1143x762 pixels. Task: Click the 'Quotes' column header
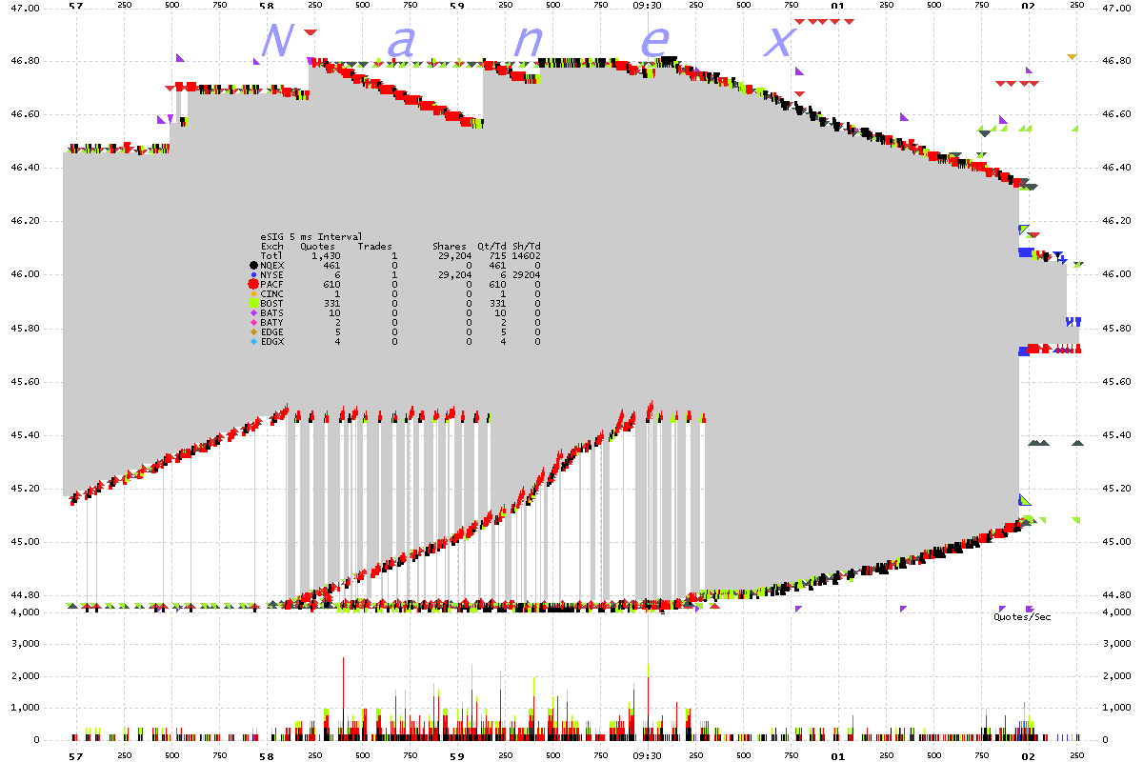tap(317, 247)
